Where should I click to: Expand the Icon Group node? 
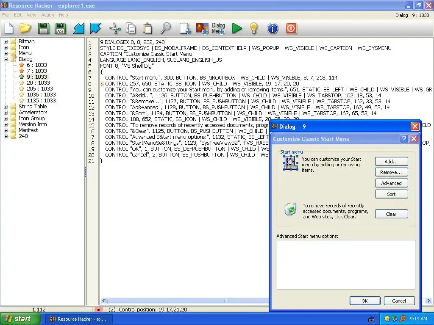(6, 118)
